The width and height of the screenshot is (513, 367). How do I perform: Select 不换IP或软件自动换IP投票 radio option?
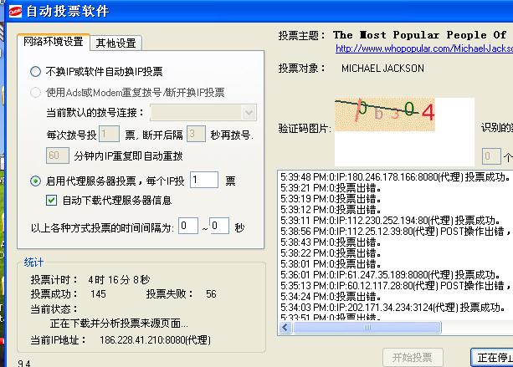(35, 72)
